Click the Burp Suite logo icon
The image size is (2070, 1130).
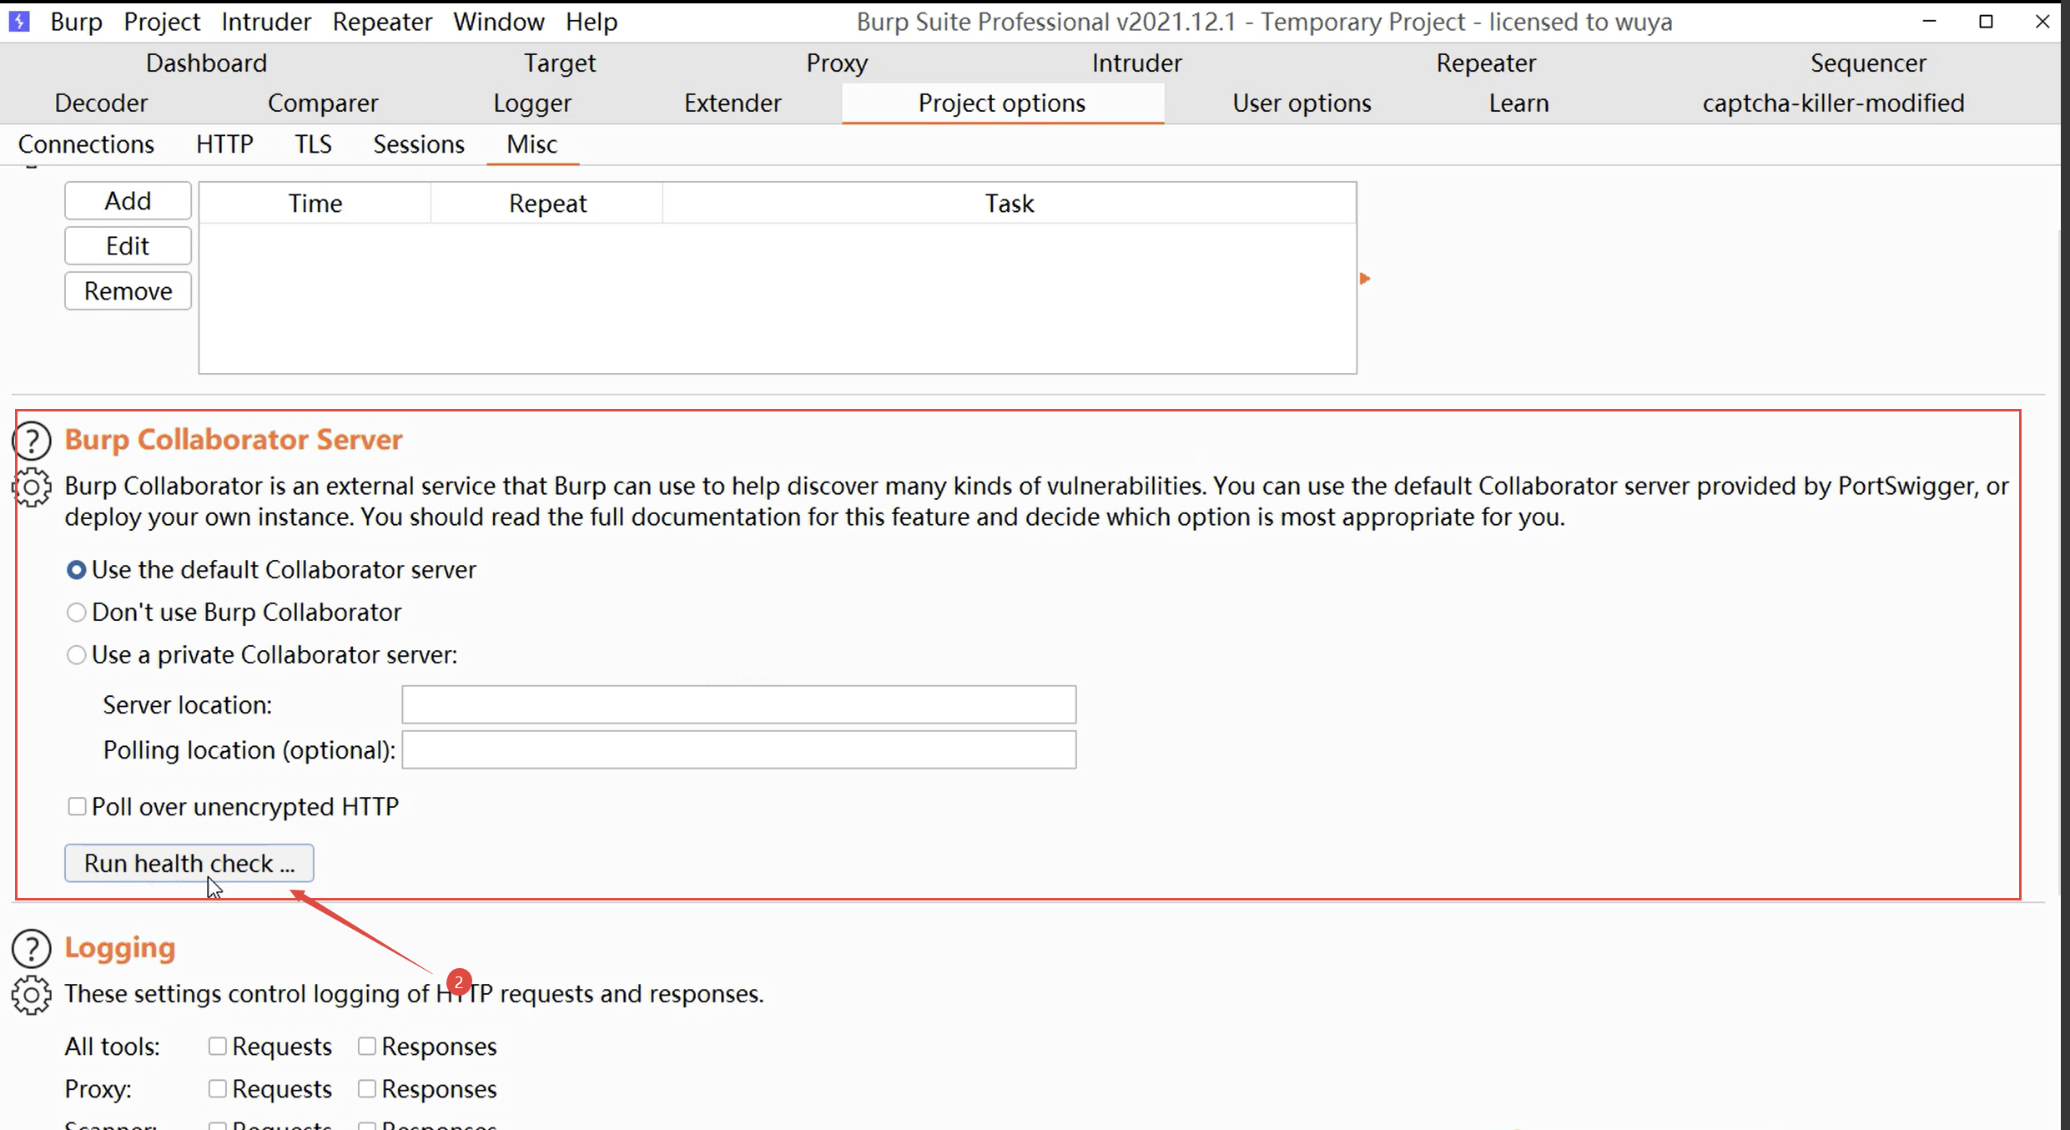pos(19,21)
